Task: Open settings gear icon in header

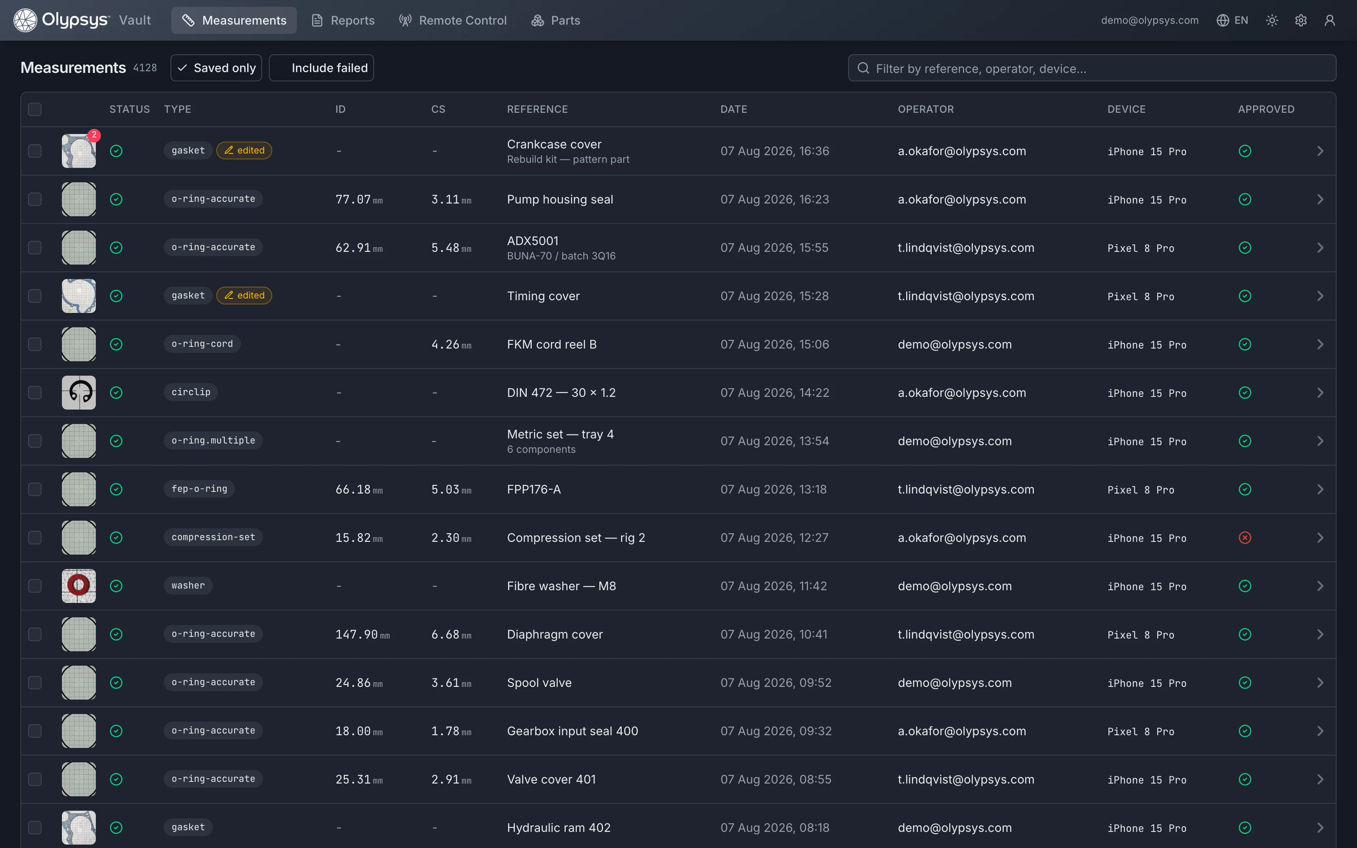Action: pos(1301,20)
